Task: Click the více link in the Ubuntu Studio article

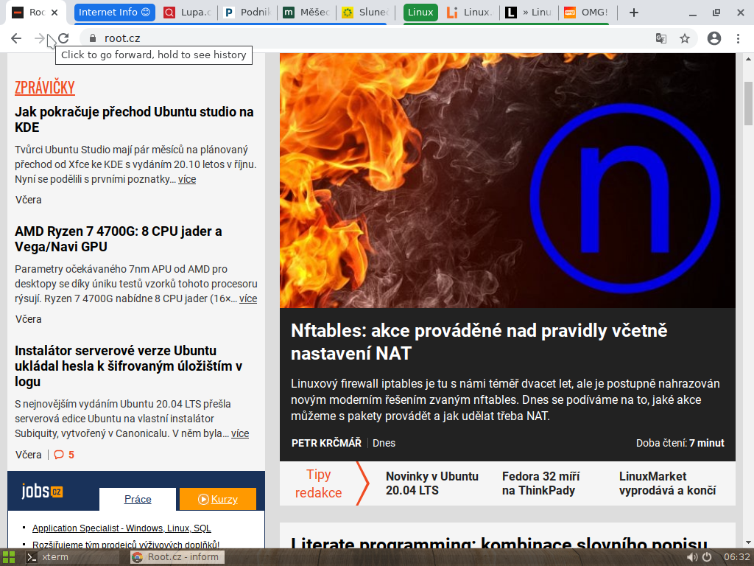Action: [x=187, y=179]
